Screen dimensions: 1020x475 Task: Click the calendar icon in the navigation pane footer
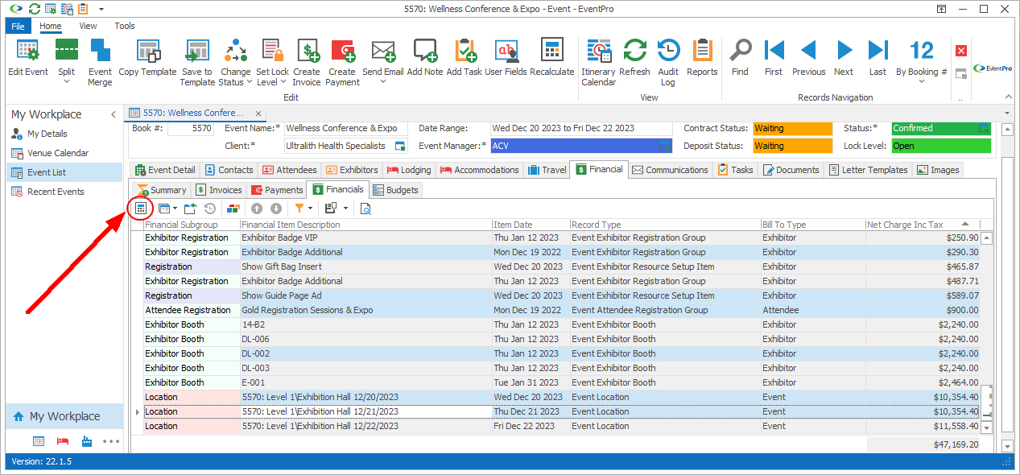[x=39, y=441]
